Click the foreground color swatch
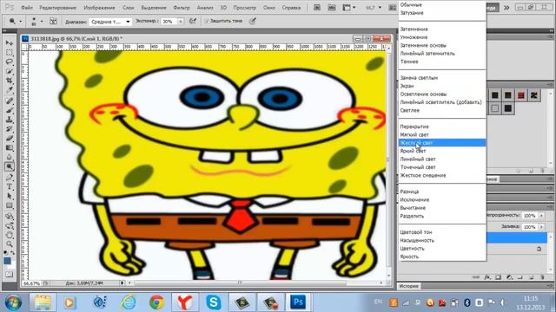 point(7,261)
